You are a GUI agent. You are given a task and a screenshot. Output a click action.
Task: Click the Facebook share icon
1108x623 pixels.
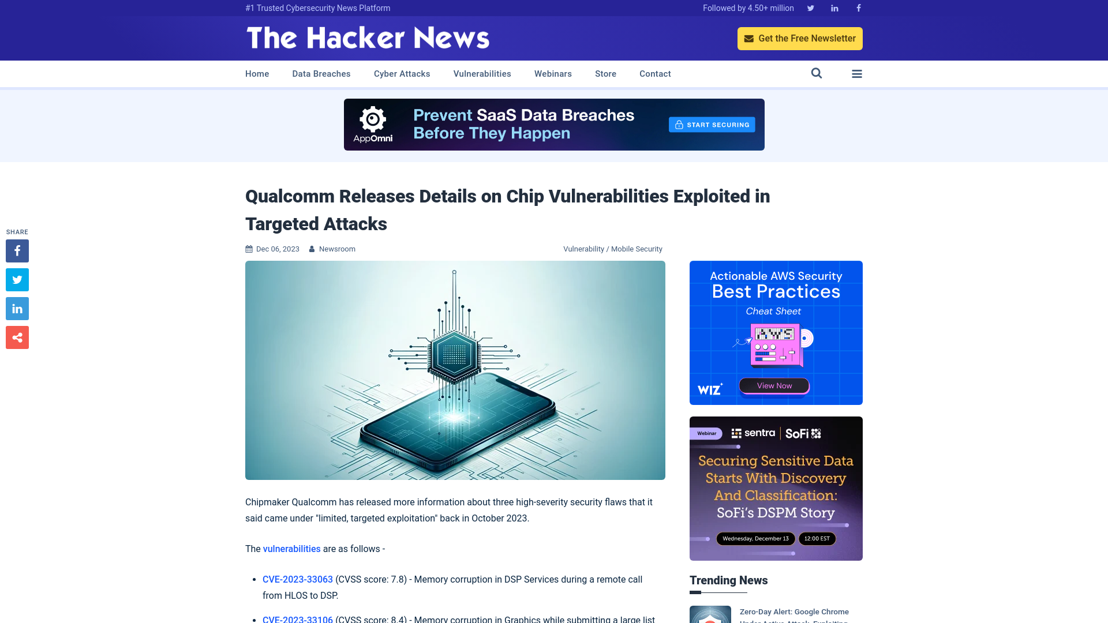17,250
